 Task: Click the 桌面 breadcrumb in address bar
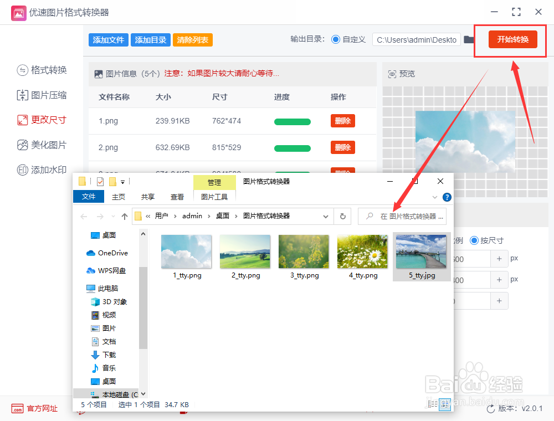pos(223,216)
